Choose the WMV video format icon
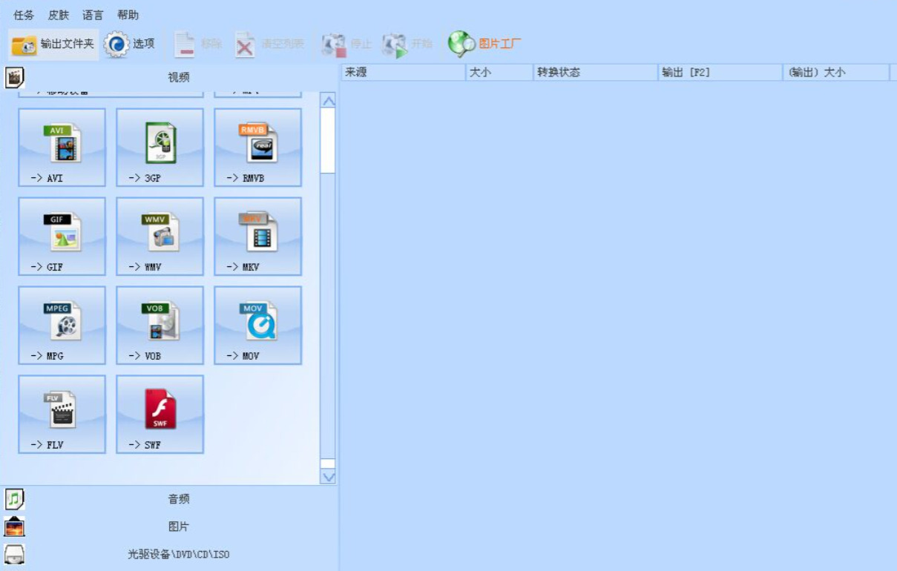This screenshot has height=571, width=897. 160,237
